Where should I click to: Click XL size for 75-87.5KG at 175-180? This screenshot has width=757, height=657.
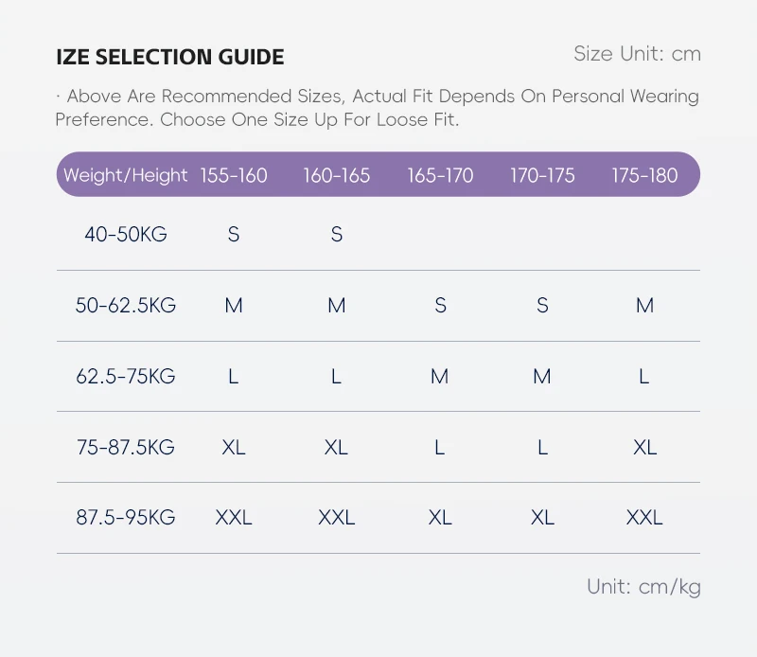coord(644,448)
